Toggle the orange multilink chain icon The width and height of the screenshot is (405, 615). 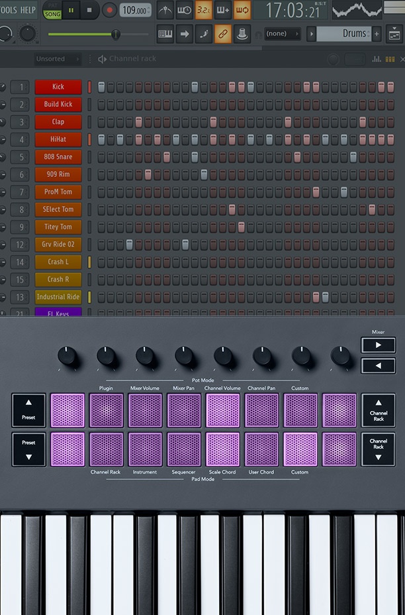coord(223,34)
